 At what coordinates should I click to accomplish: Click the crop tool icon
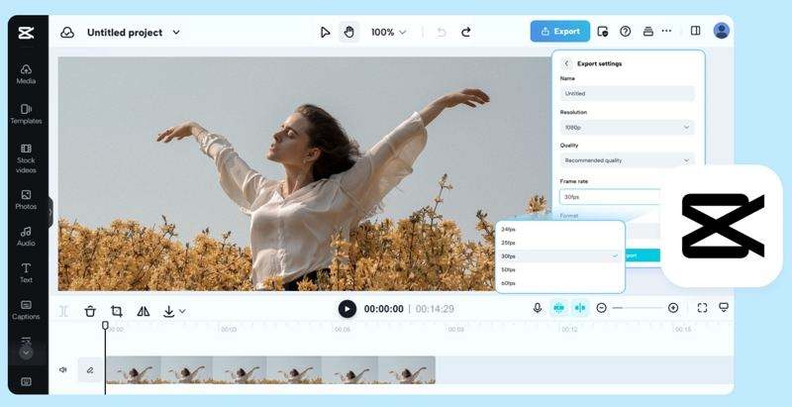point(117,310)
